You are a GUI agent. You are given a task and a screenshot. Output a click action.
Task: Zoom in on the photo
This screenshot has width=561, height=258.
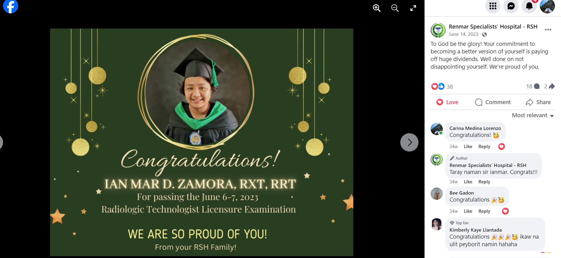377,8
